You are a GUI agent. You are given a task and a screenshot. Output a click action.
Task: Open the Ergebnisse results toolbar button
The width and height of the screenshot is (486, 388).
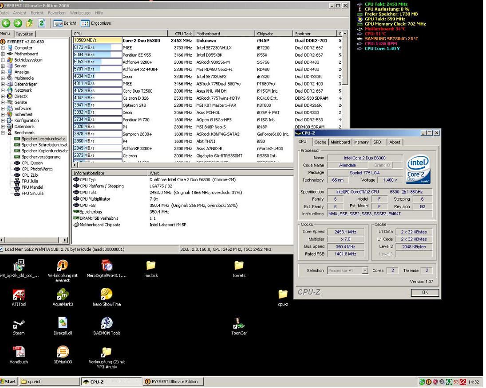96,23
